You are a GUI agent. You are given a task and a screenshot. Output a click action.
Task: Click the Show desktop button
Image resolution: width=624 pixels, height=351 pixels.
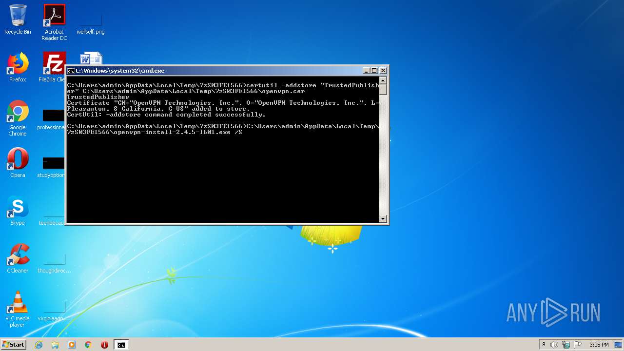(619, 345)
